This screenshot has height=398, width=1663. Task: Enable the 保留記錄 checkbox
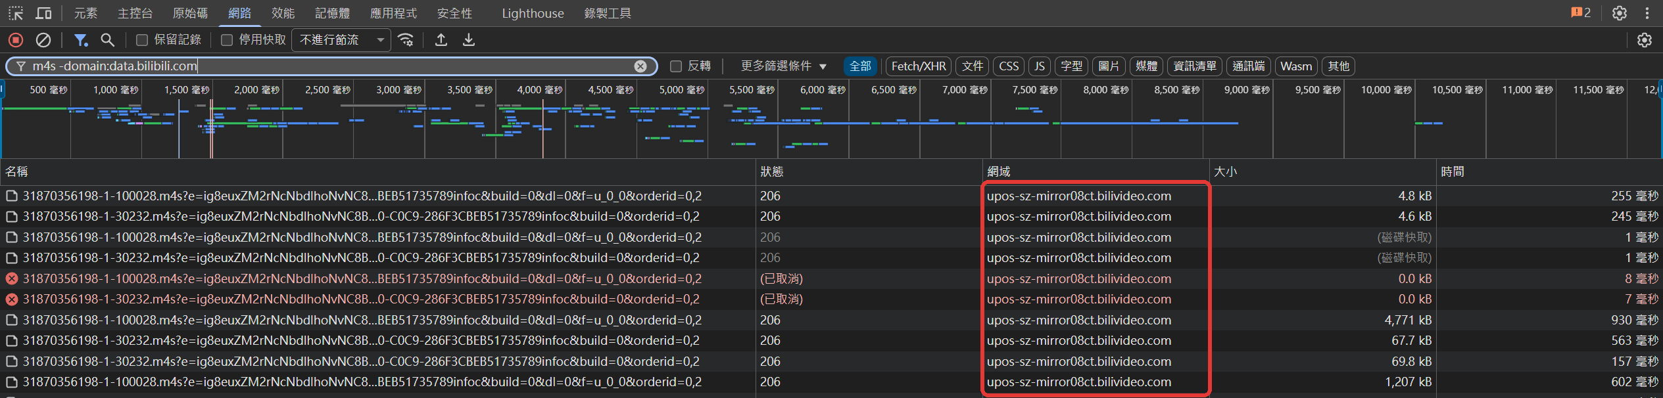coord(141,40)
